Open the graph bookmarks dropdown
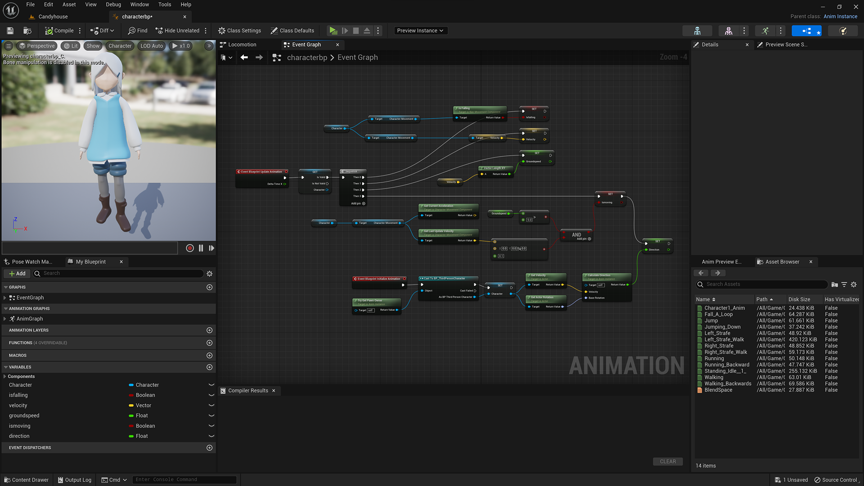 pyautogui.click(x=226, y=58)
